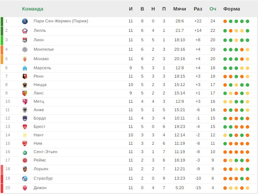Click the Форма column header
The height and width of the screenshot is (194, 258).
click(x=231, y=9)
